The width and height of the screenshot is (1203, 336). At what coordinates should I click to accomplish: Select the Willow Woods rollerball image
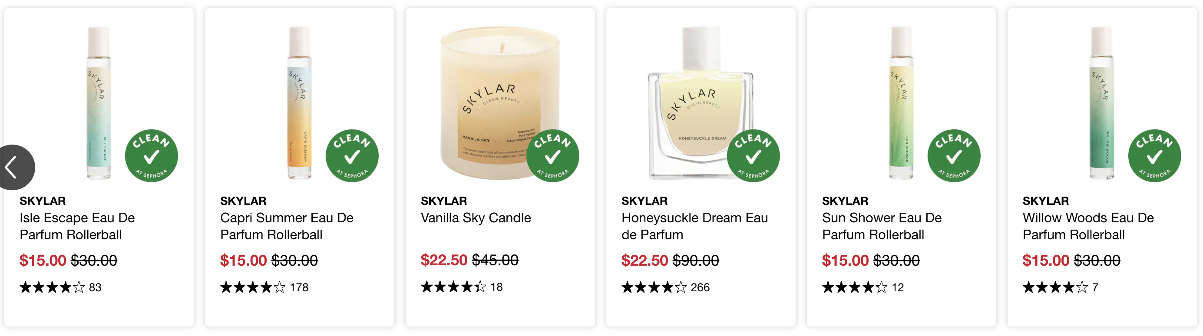(1102, 102)
